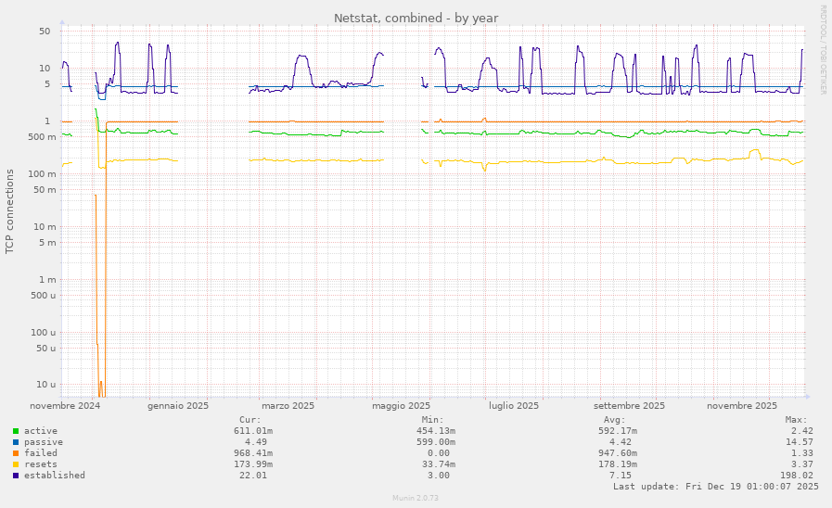This screenshot has width=832, height=508.
Task: Click the green active legend swatch
Action: 16,431
